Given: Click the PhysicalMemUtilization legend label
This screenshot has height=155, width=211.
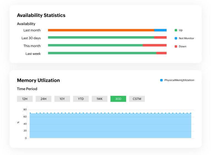Looking at the screenshot, I should (x=179, y=80).
